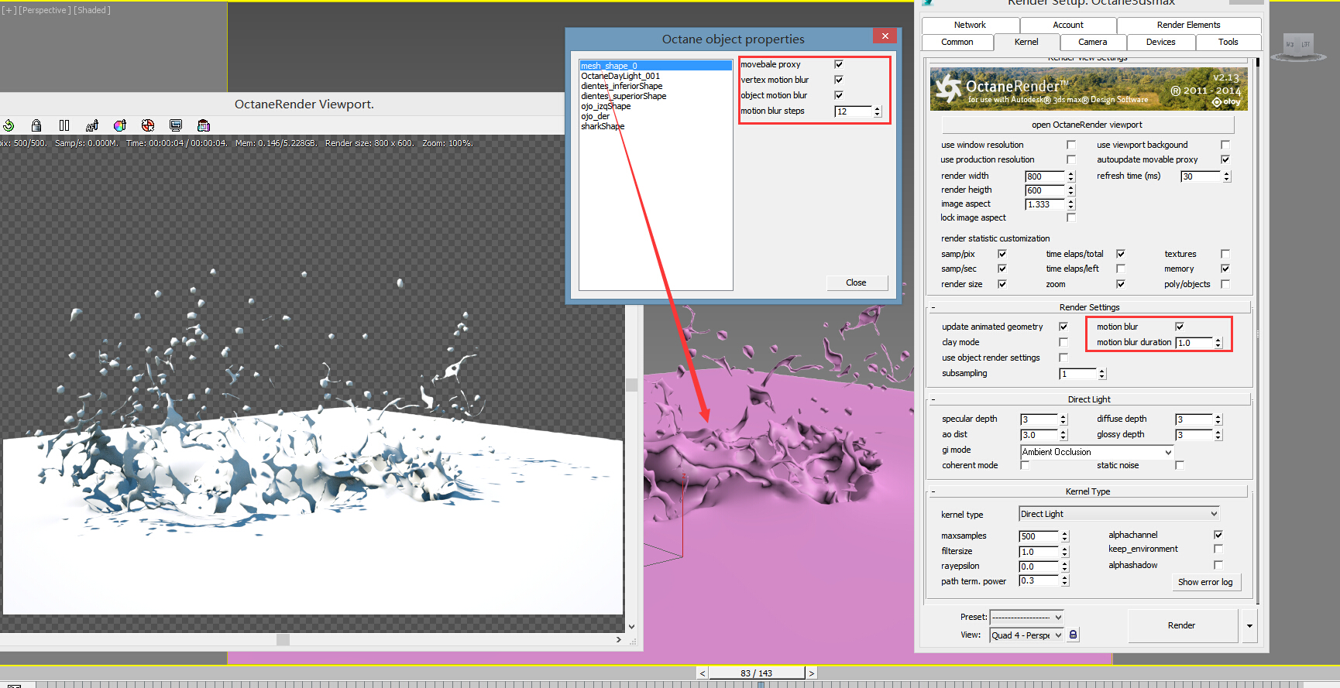Click the save render image icon
This screenshot has width=1340, height=688.
(204, 125)
